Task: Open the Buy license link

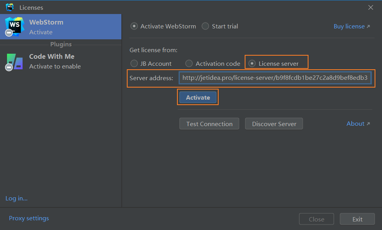Action: (x=352, y=26)
